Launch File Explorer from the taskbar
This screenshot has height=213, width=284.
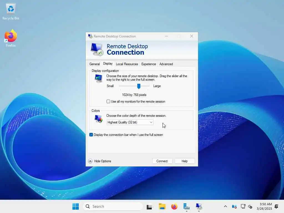coord(162,206)
